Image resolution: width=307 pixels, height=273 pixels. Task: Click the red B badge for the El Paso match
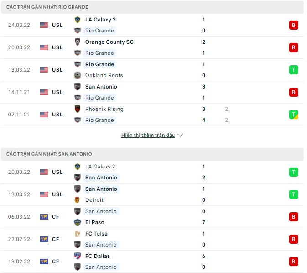point(293,217)
